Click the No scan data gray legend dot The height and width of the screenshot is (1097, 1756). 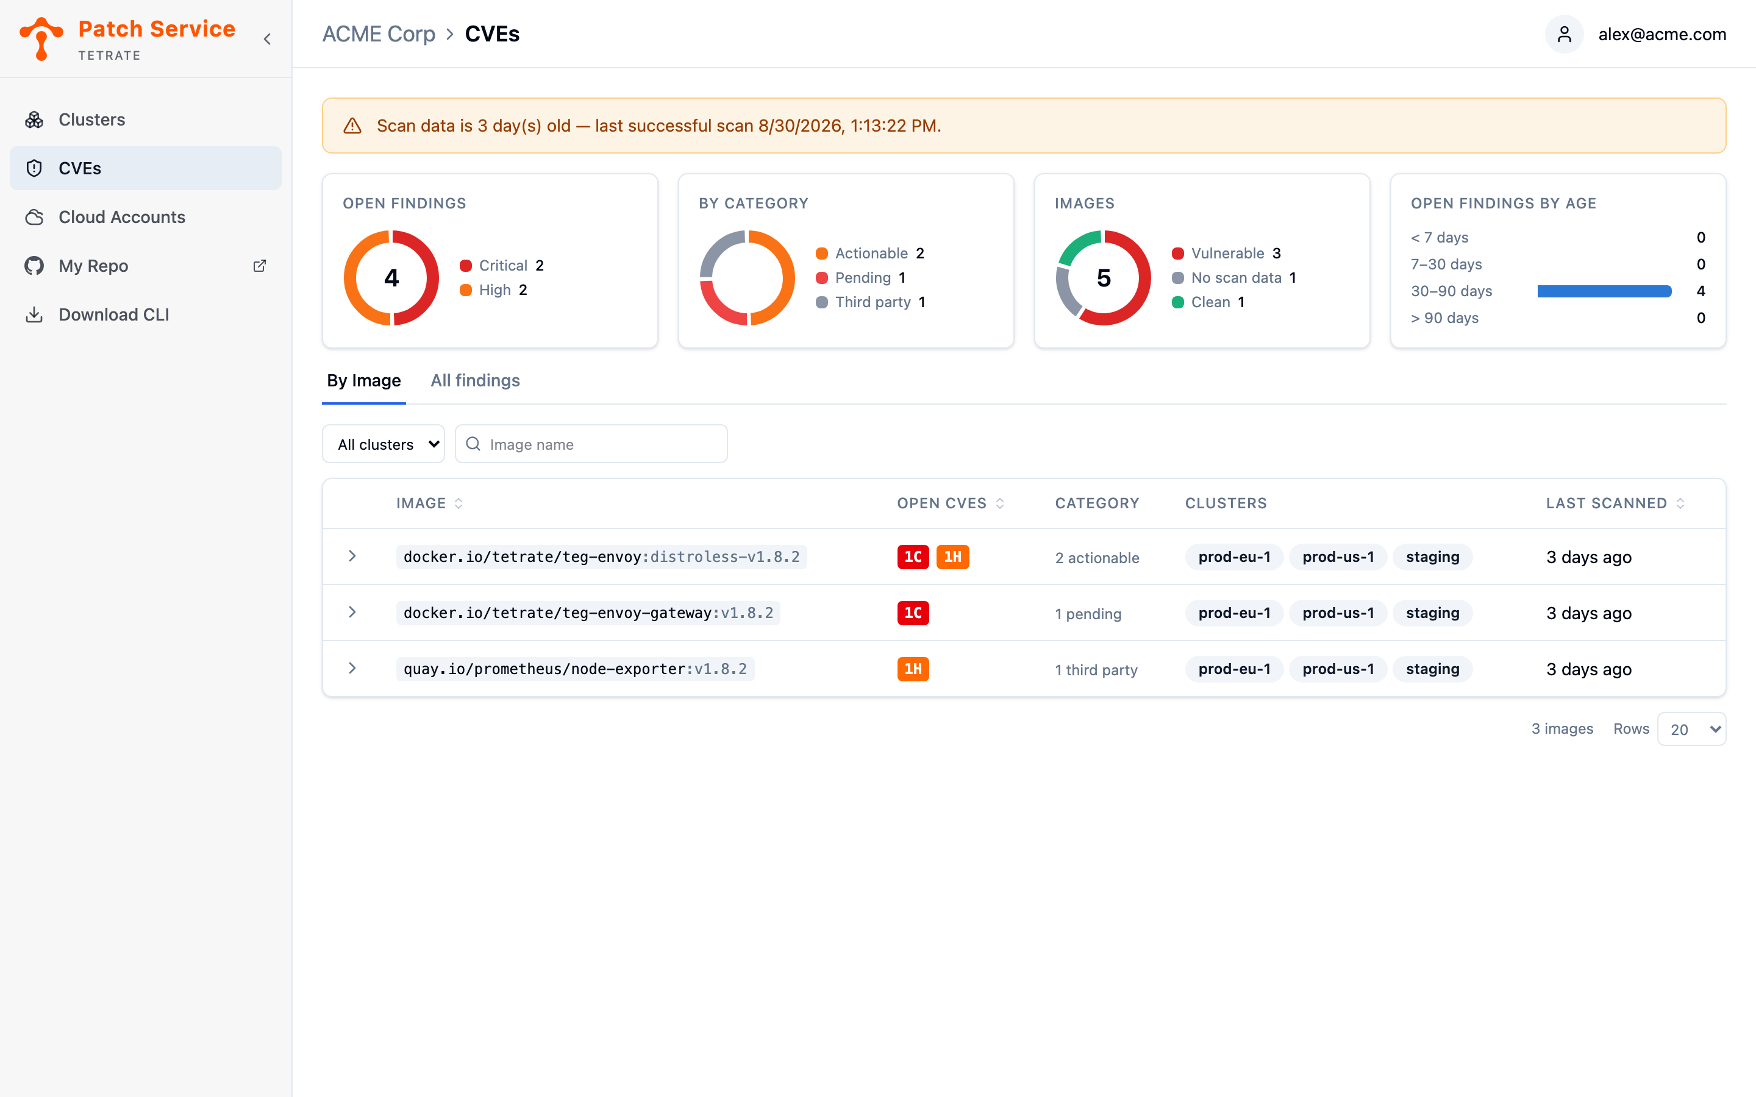pos(1178,278)
